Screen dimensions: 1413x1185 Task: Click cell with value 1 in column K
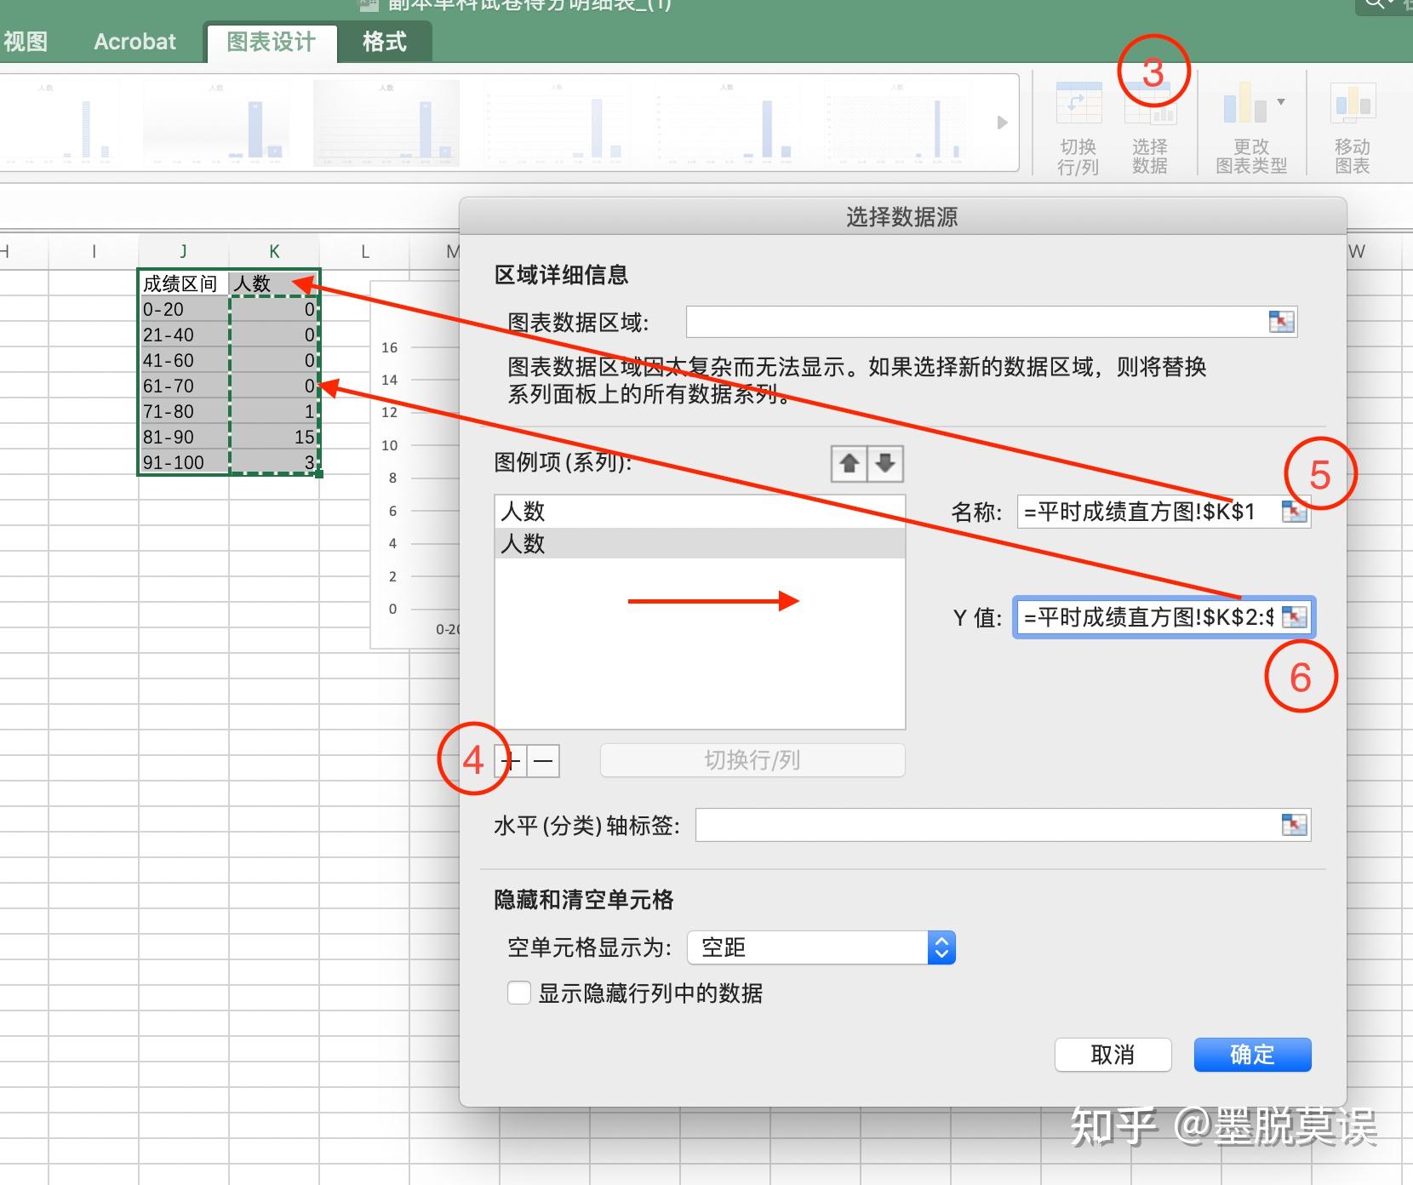coord(274,411)
